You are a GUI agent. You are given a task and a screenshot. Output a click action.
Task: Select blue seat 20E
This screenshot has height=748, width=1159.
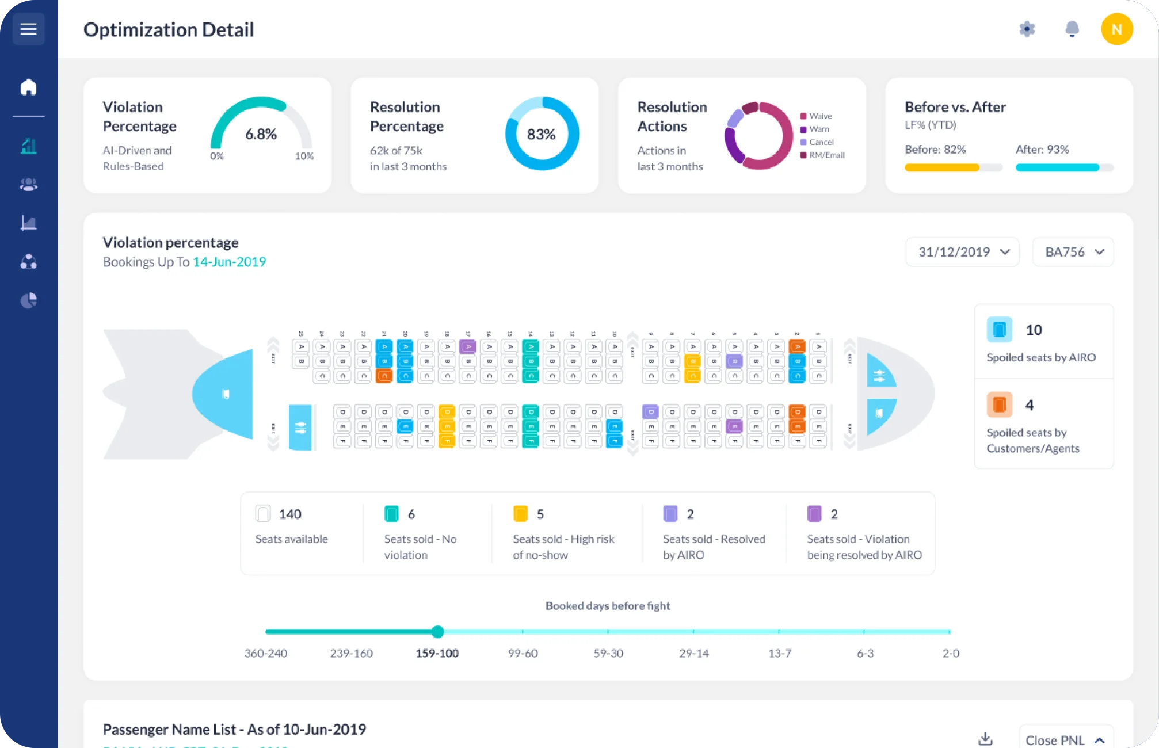pos(405,426)
